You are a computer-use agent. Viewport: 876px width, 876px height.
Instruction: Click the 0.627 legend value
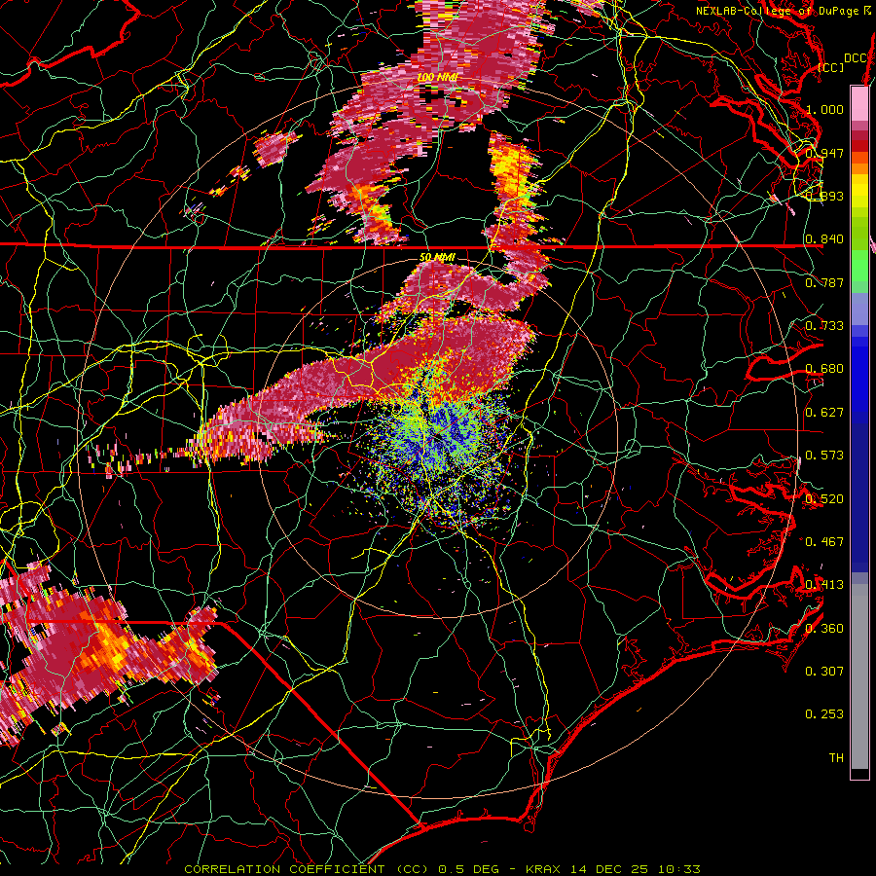pos(824,412)
